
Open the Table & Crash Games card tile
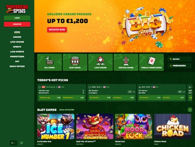click(x=151, y=62)
